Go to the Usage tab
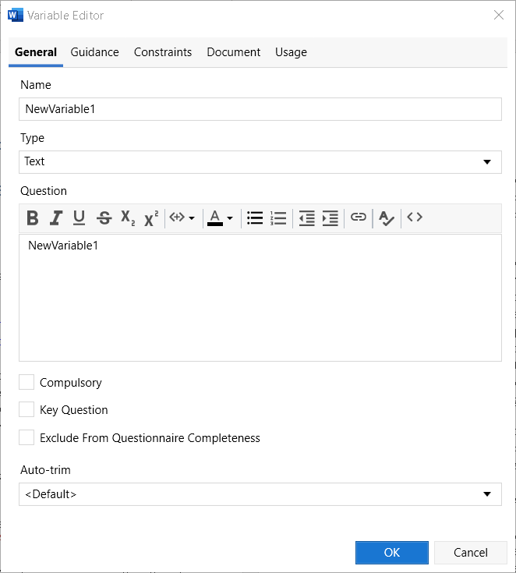Screen dimensions: 516x573 pos(291,52)
